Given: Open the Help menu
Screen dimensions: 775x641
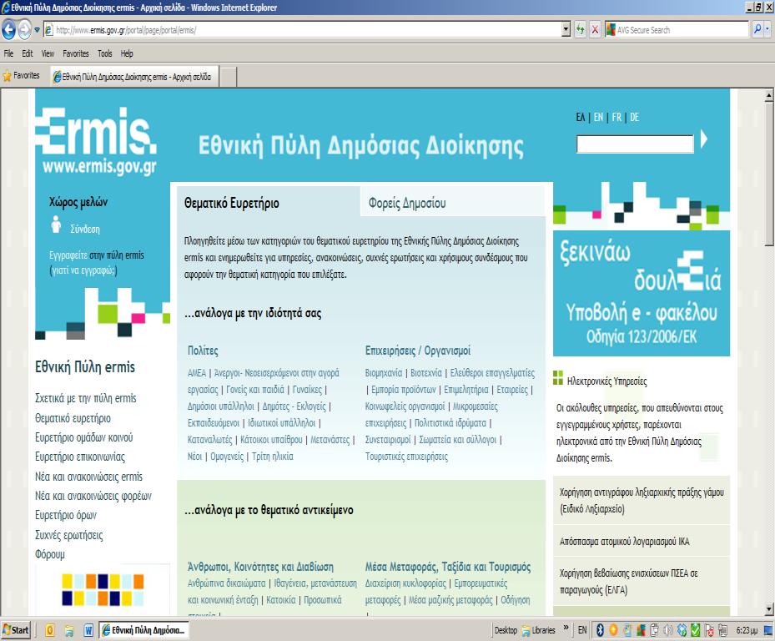Looking at the screenshot, I should (127, 53).
